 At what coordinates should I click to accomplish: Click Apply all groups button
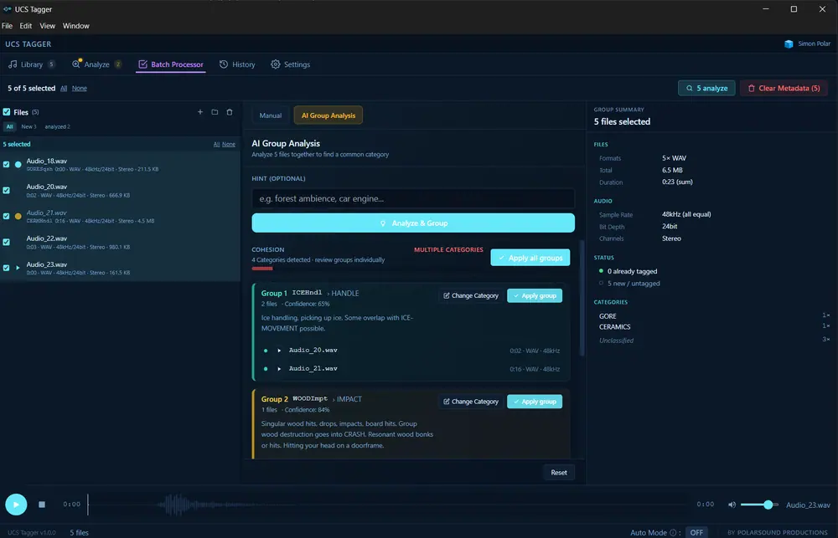[x=530, y=258]
